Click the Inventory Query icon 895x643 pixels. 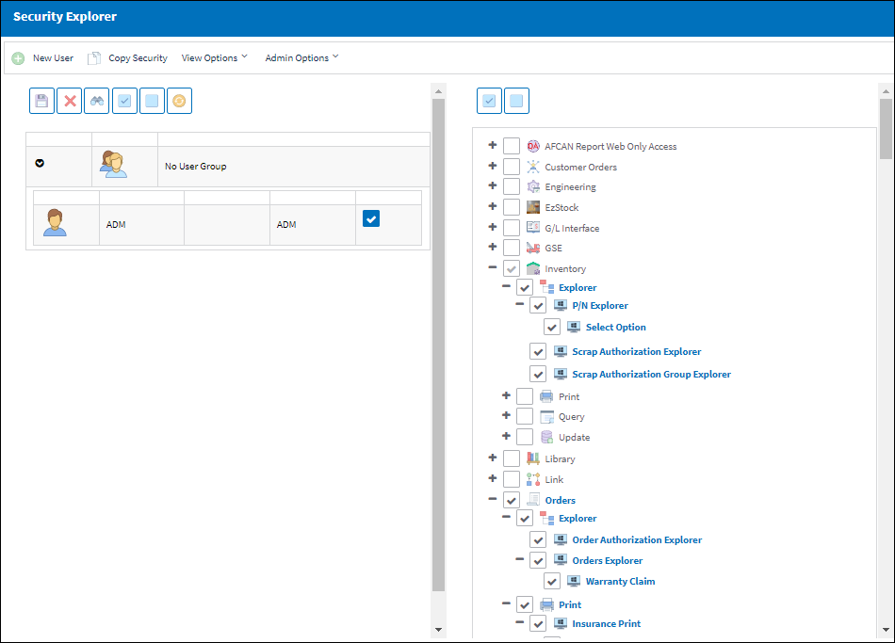click(546, 416)
